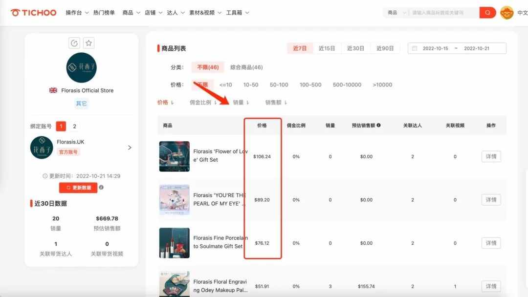The width and height of the screenshot is (528, 297).
Task: Sort products by 佣金比例
Action: pos(203,102)
